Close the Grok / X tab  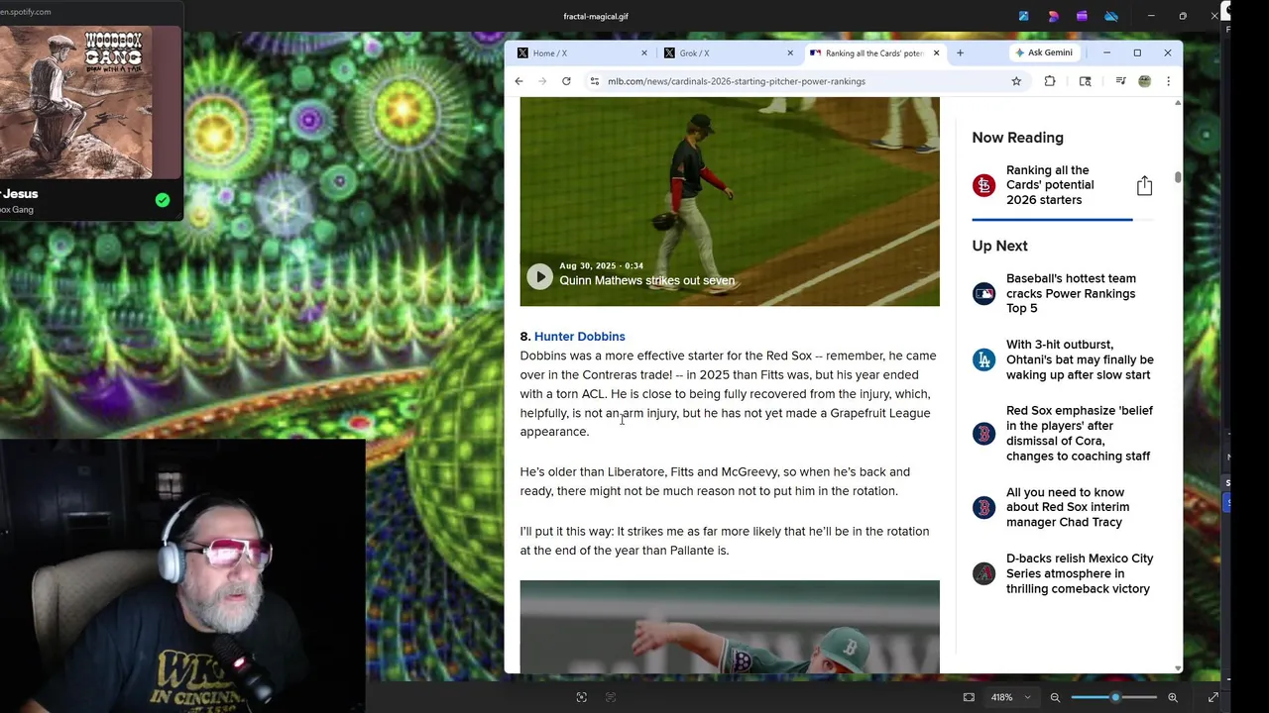790,52
